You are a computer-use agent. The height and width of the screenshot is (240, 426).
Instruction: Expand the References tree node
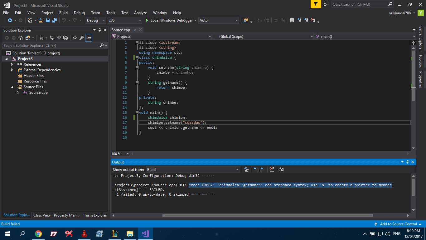pos(12,64)
